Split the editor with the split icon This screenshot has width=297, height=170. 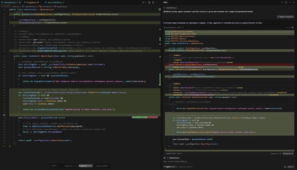[x=153, y=3]
